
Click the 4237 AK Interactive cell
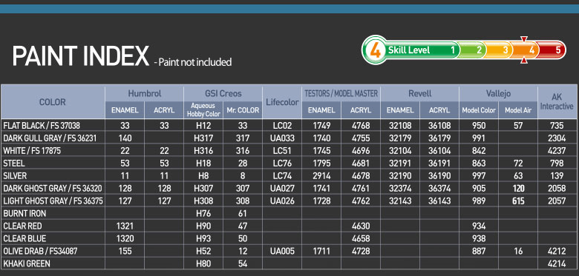[x=557, y=150]
